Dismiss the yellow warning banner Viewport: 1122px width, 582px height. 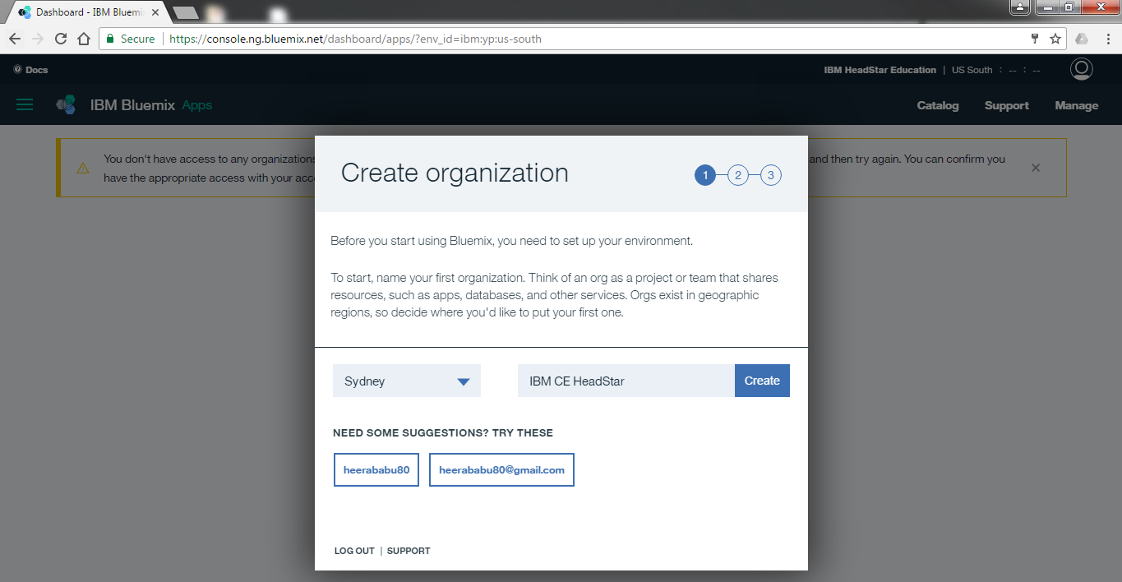(1036, 168)
